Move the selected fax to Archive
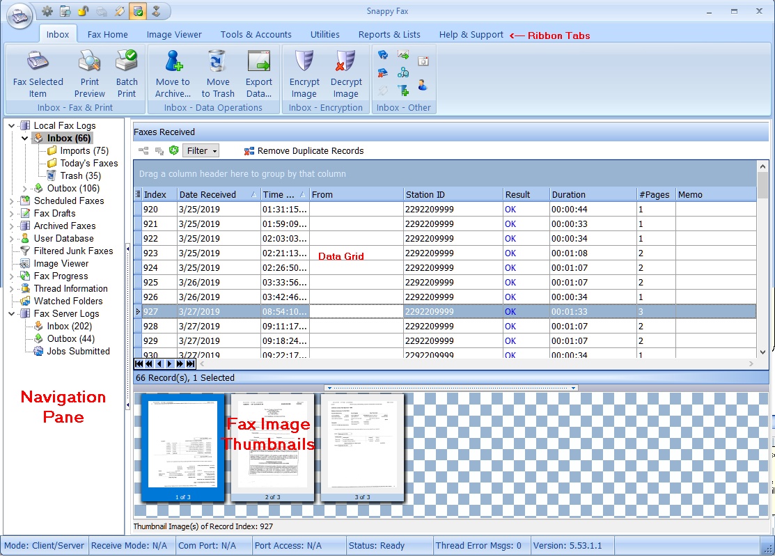This screenshot has width=775, height=557. click(x=173, y=62)
